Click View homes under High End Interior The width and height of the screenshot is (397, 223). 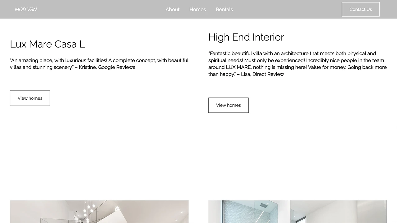click(x=228, y=105)
